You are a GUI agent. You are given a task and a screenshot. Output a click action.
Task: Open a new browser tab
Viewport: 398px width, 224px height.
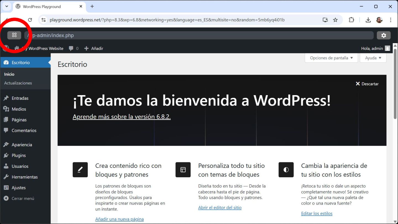click(92, 6)
